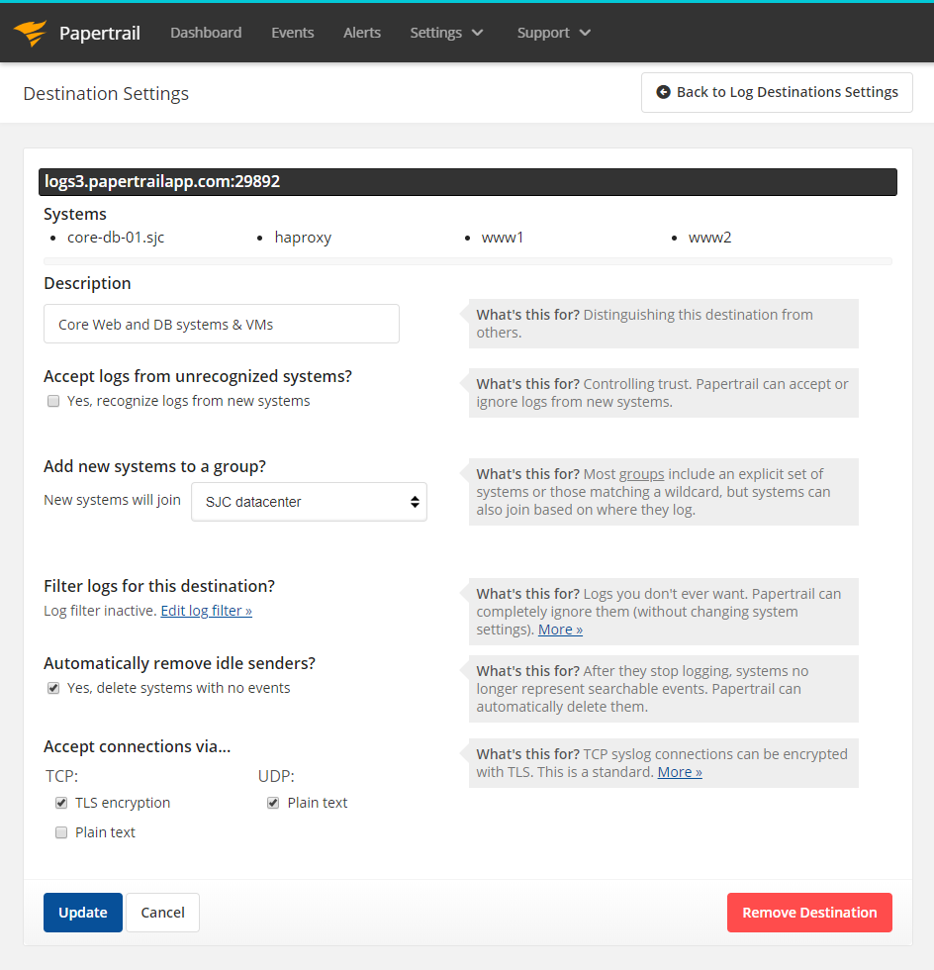Click the Cancel button
Image resolution: width=934 pixels, height=970 pixels.
162,913
